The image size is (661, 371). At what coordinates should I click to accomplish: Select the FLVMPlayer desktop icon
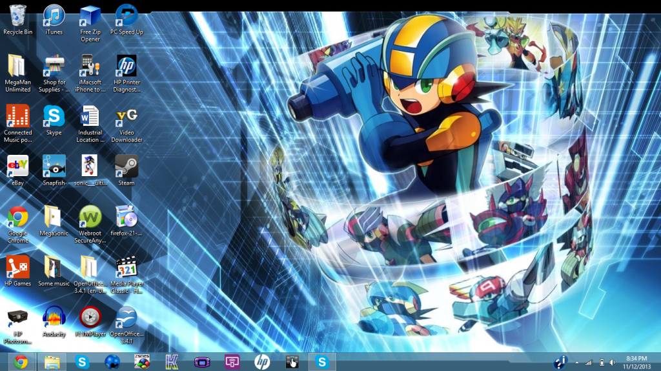point(90,321)
